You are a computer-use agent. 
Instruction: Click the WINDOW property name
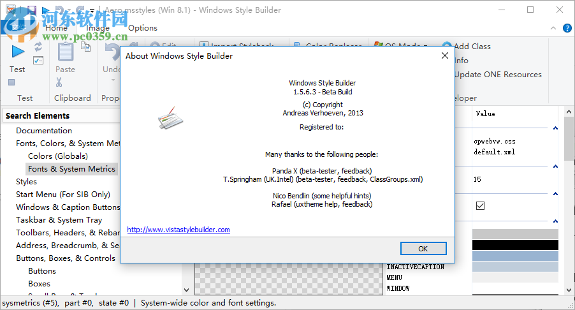pyautogui.click(x=398, y=288)
